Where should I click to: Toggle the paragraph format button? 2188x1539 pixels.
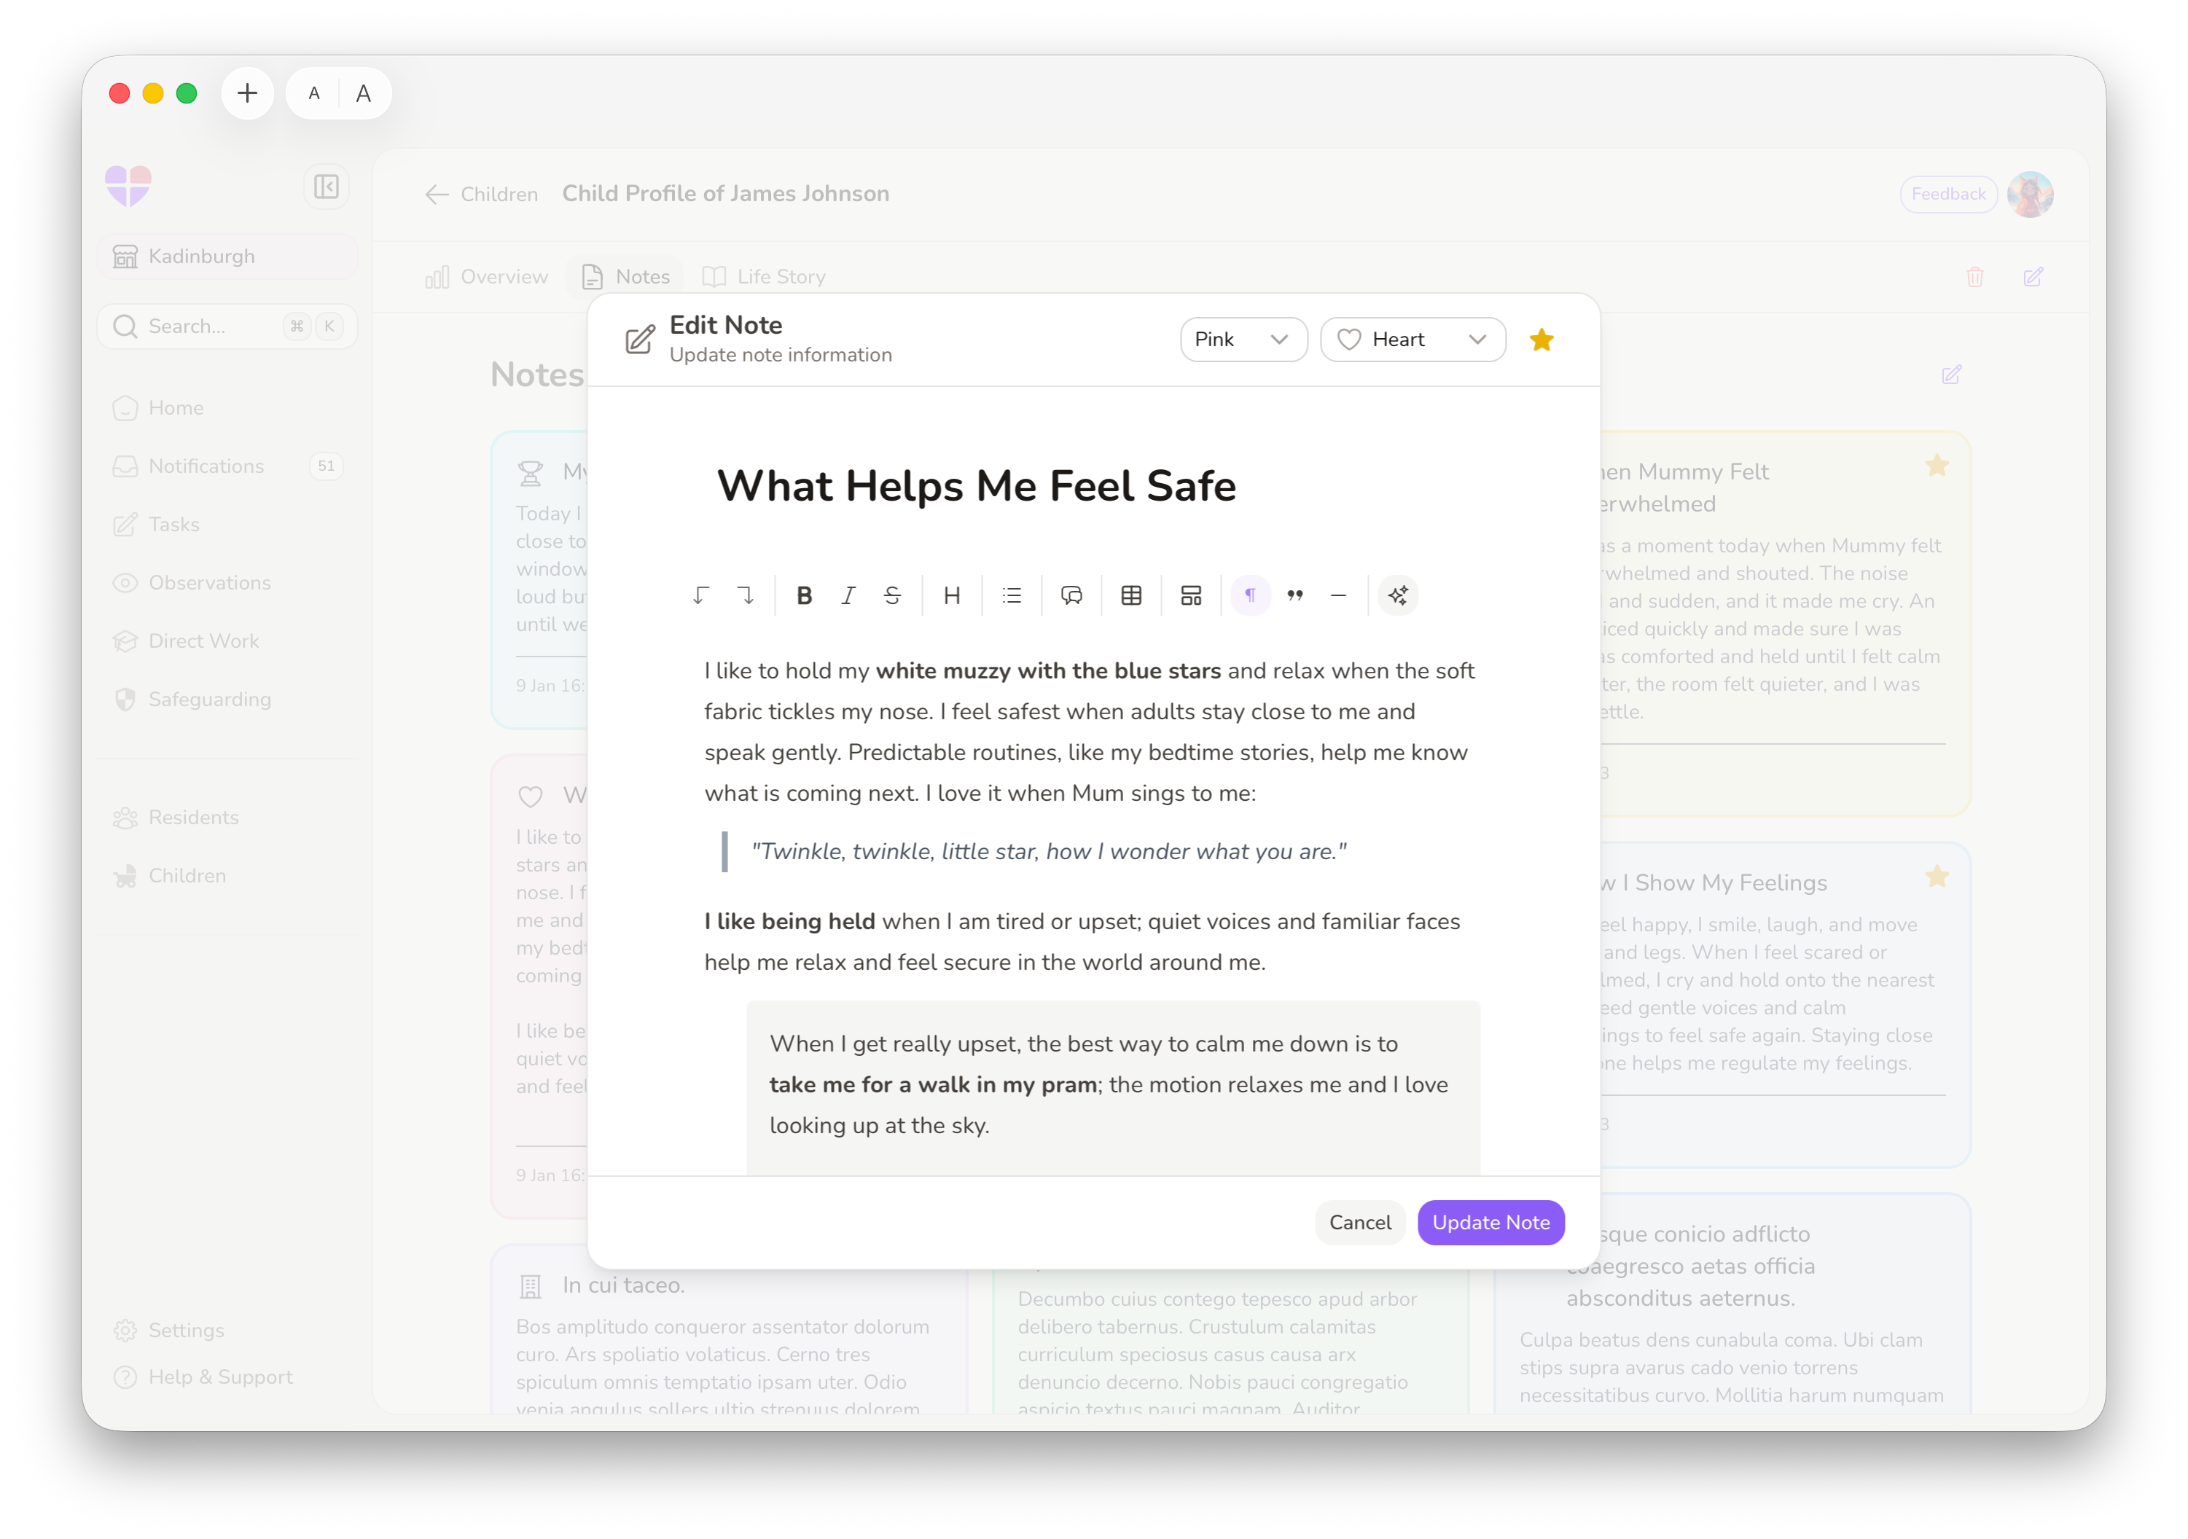tap(1250, 595)
